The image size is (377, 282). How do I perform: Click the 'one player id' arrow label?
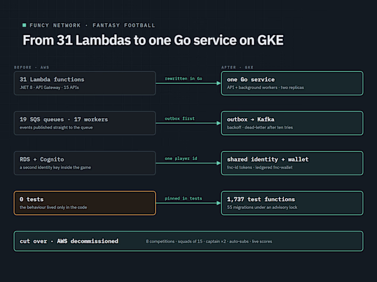pyautogui.click(x=181, y=158)
